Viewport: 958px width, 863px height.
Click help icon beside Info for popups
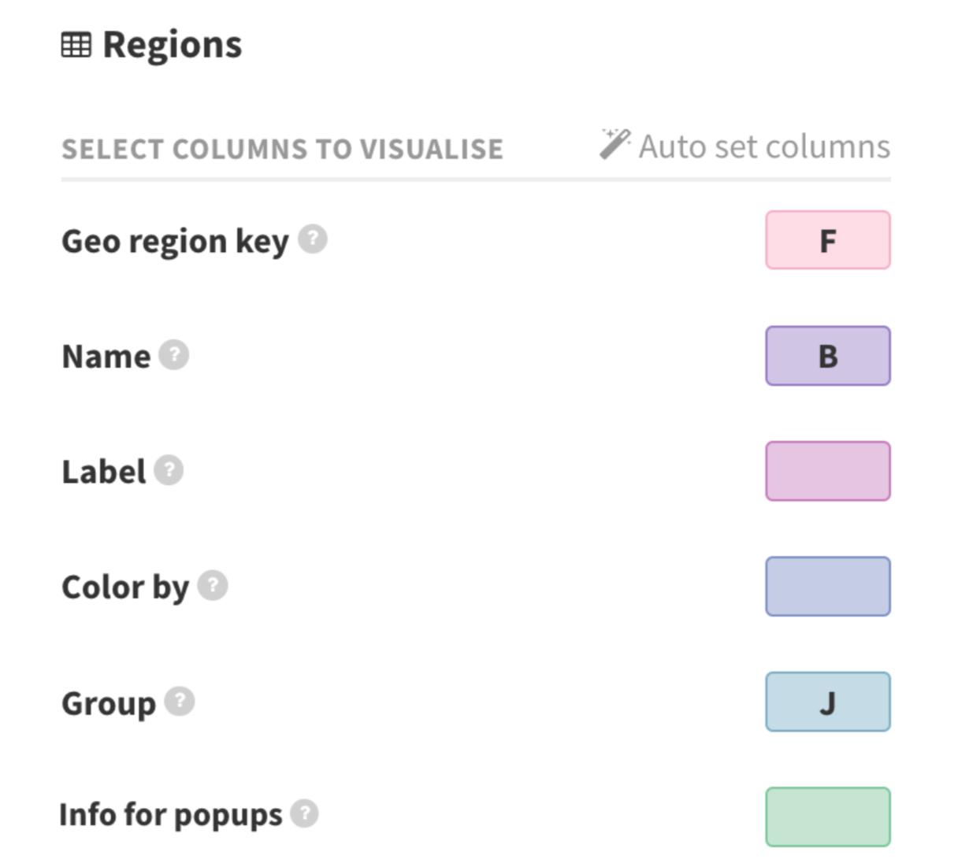click(x=304, y=815)
